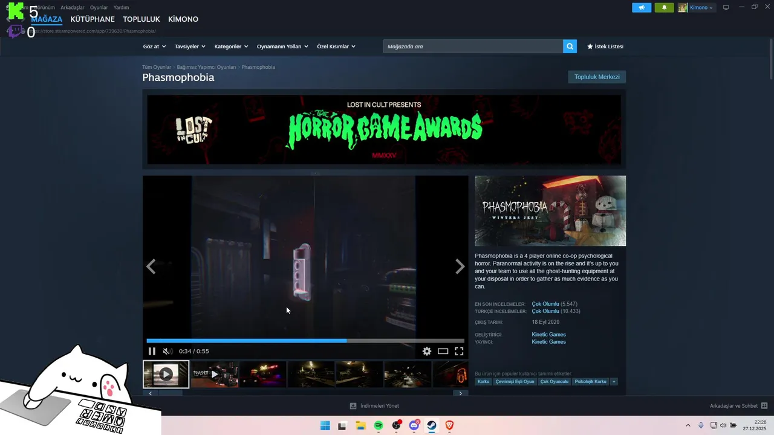774x435 pixels.
Task: Expand more tags with plus button
Action: [614, 382]
